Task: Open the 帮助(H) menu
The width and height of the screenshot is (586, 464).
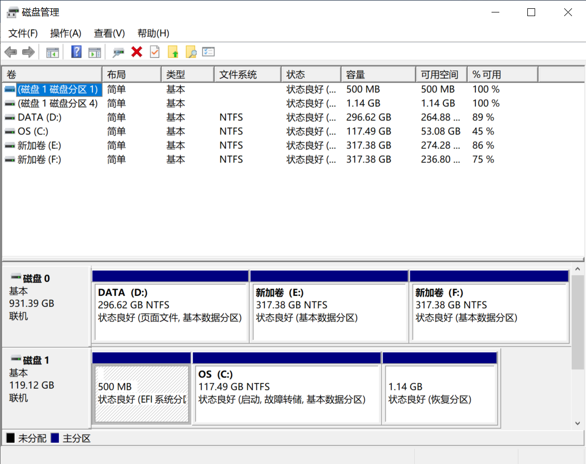Action: click(x=153, y=33)
